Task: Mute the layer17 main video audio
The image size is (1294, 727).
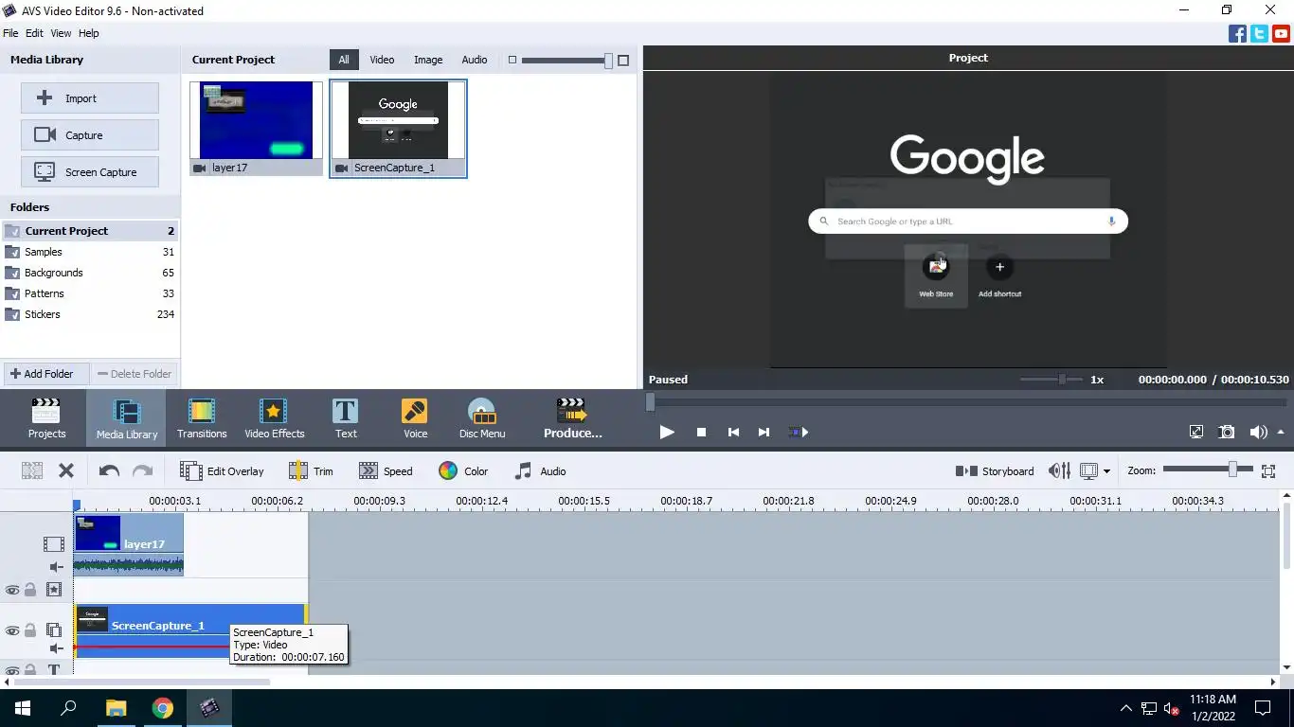Action: (56, 567)
